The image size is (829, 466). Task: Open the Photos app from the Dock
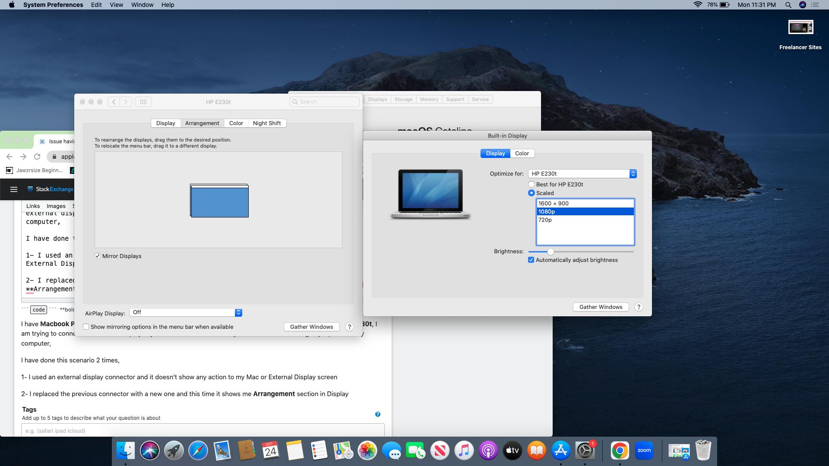click(367, 450)
